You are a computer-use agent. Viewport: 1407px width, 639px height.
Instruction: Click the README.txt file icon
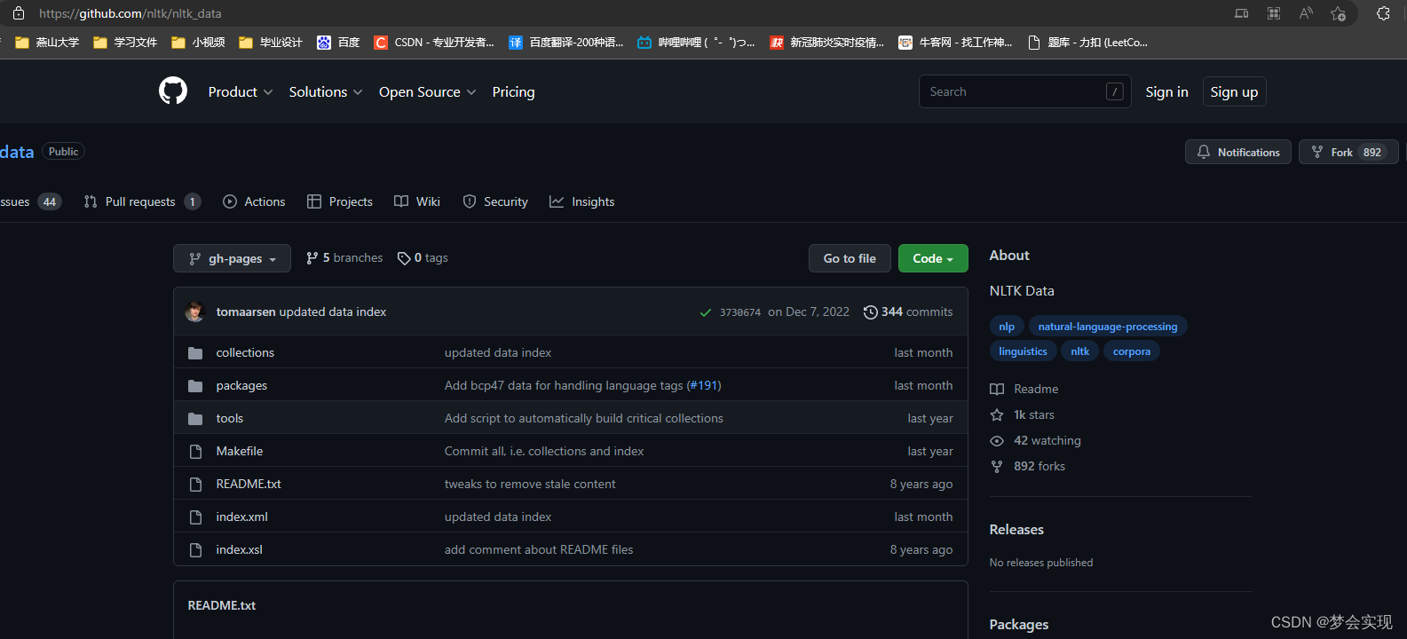tap(195, 485)
